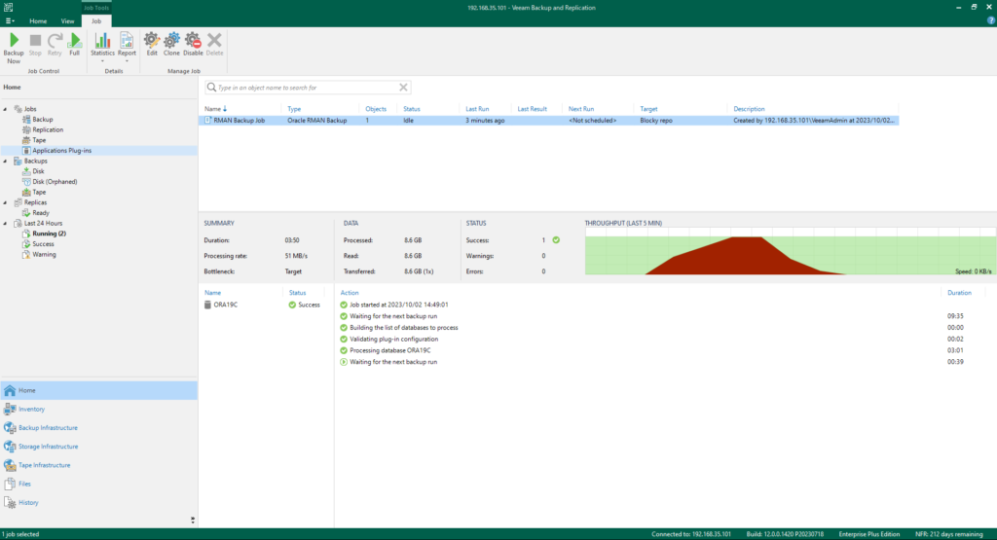Open the main menu hamburger button

tap(10, 21)
